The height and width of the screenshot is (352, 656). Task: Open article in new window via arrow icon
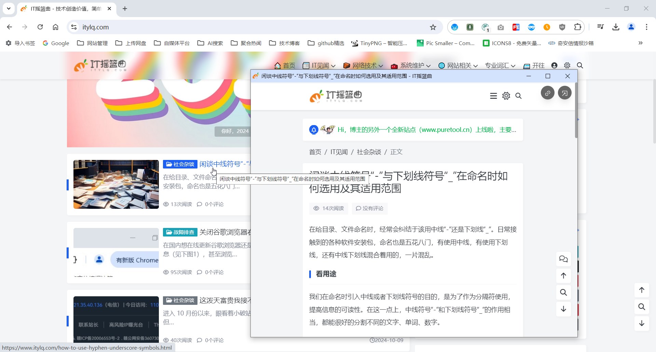(x=565, y=93)
